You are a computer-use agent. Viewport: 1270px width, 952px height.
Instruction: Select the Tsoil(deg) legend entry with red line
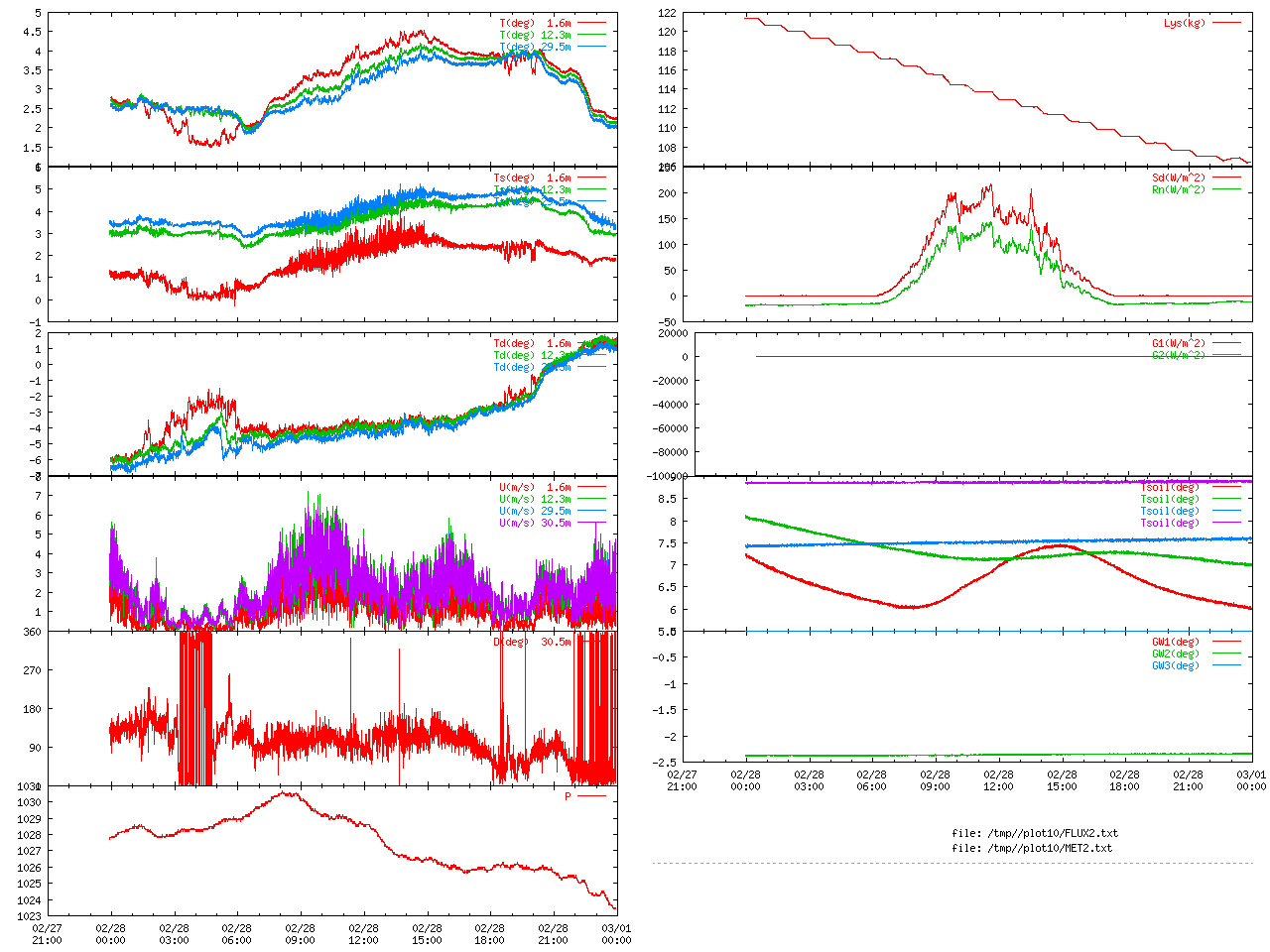click(1170, 488)
